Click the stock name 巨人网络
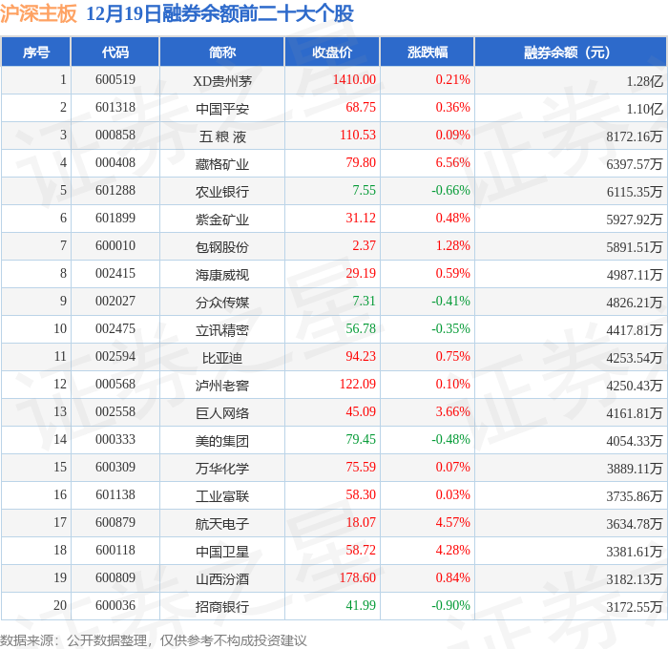This screenshot has width=668, height=649. [222, 413]
